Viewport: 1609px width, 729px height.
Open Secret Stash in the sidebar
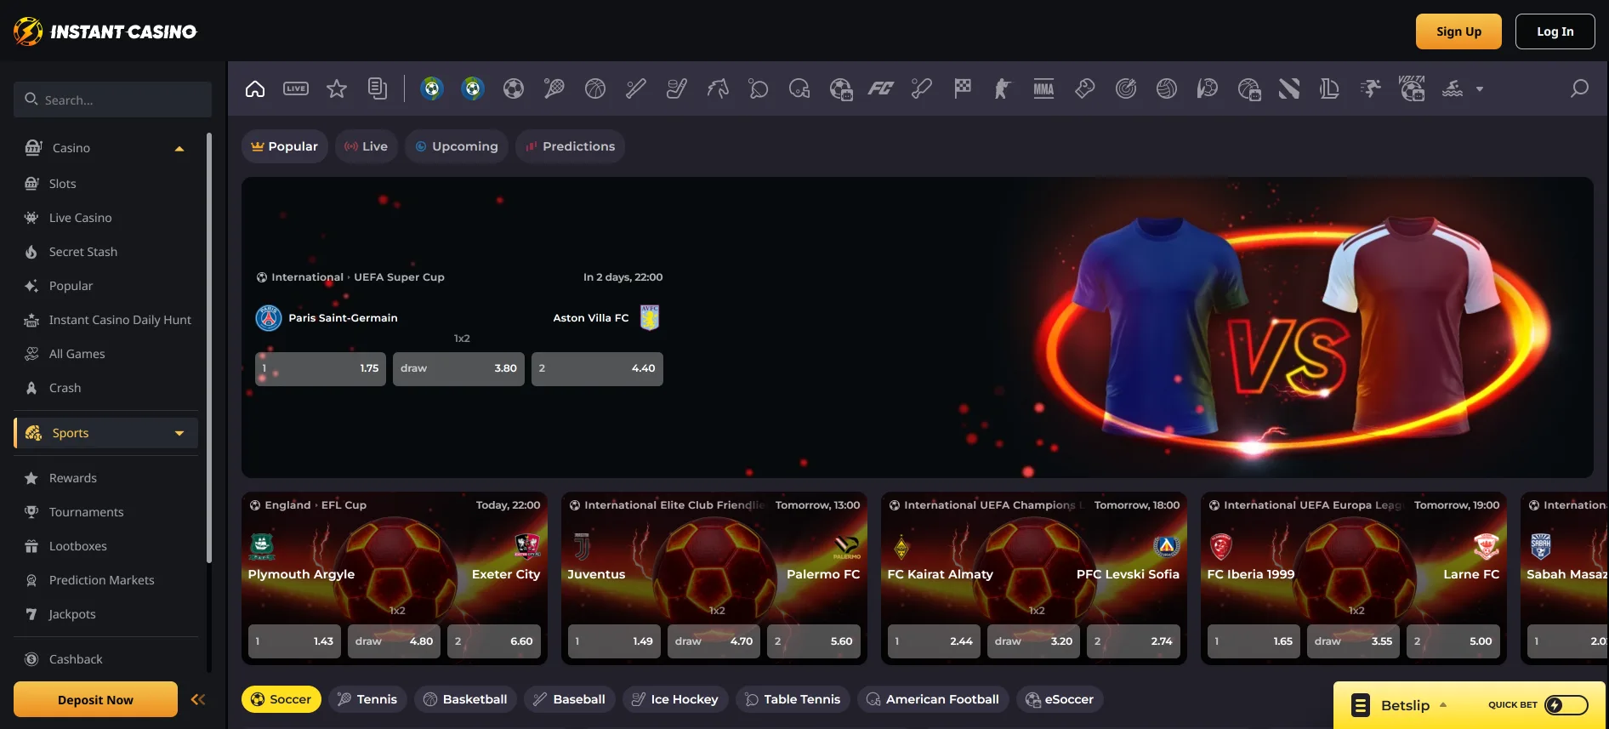point(83,252)
